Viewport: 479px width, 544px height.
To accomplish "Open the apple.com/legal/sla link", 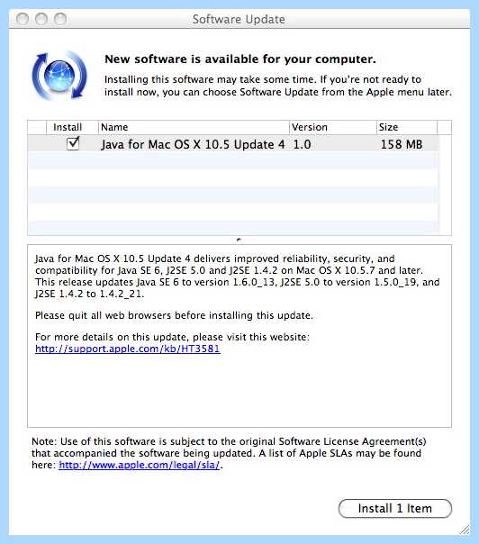I will click(140, 465).
